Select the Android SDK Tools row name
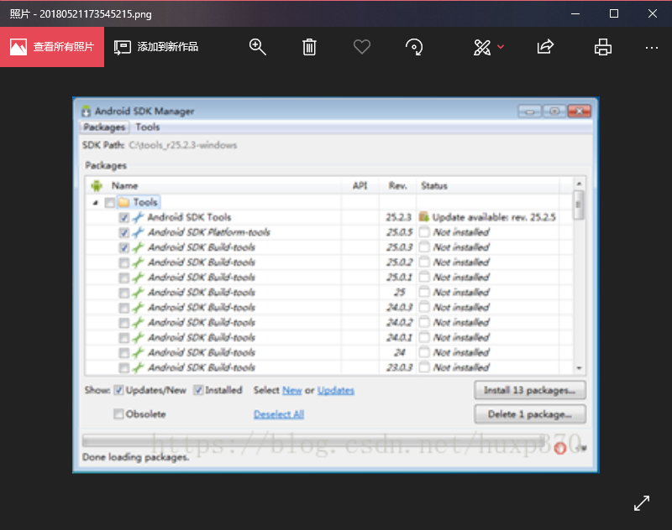 (190, 217)
